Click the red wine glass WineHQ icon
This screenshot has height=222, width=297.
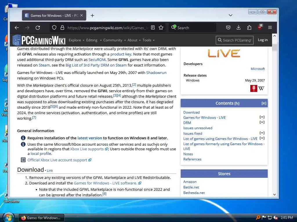point(253,88)
